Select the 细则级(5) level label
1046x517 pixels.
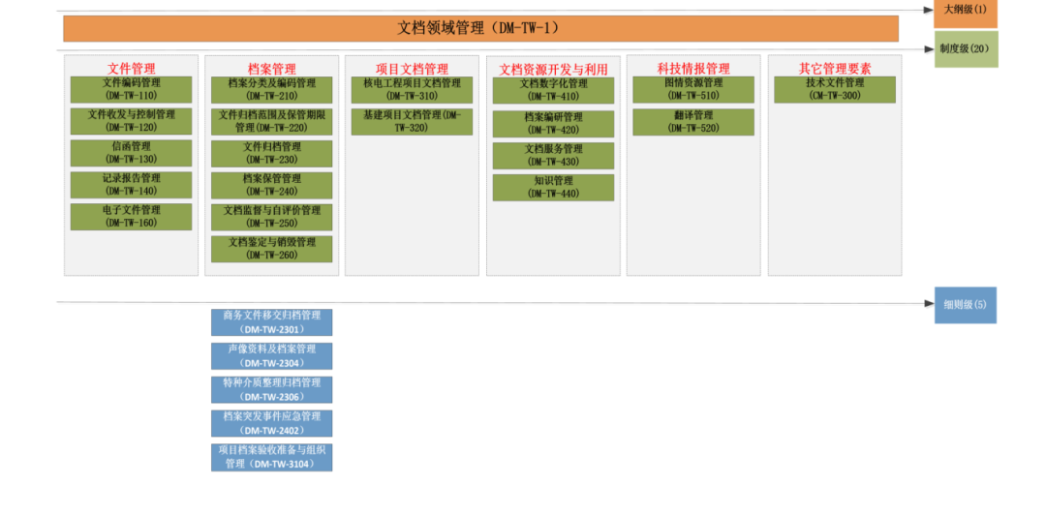(965, 304)
